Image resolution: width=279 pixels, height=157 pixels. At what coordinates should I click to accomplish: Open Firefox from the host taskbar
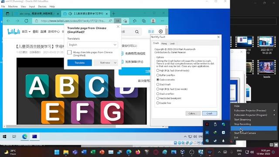(x=138, y=152)
